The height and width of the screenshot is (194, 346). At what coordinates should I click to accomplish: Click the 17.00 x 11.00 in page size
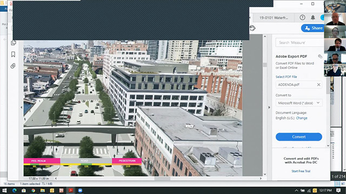click(38, 178)
